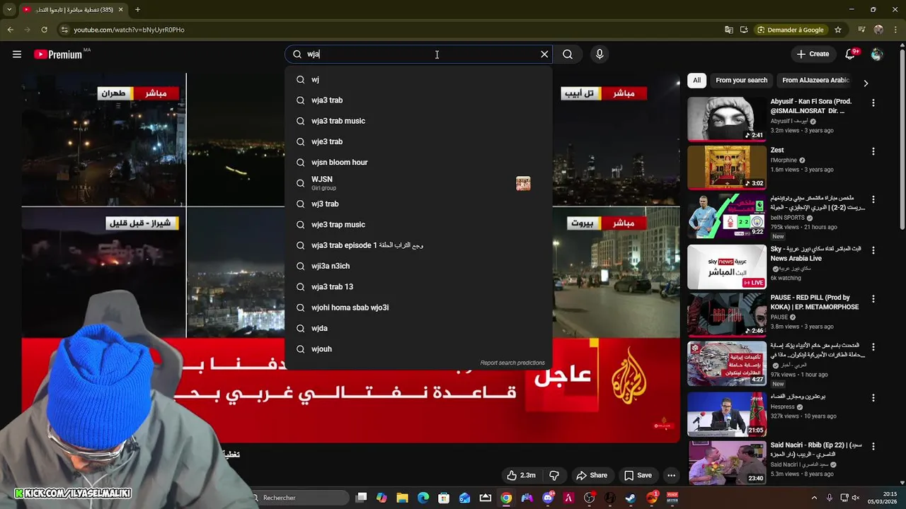Show hidden system tray icons

814,498
